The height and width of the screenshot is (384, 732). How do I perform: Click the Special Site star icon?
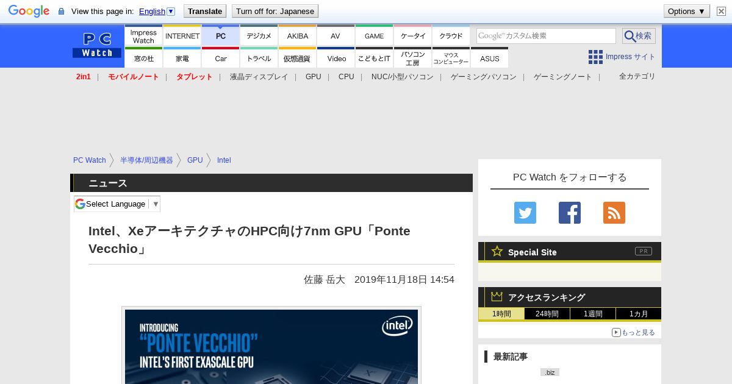point(497,251)
